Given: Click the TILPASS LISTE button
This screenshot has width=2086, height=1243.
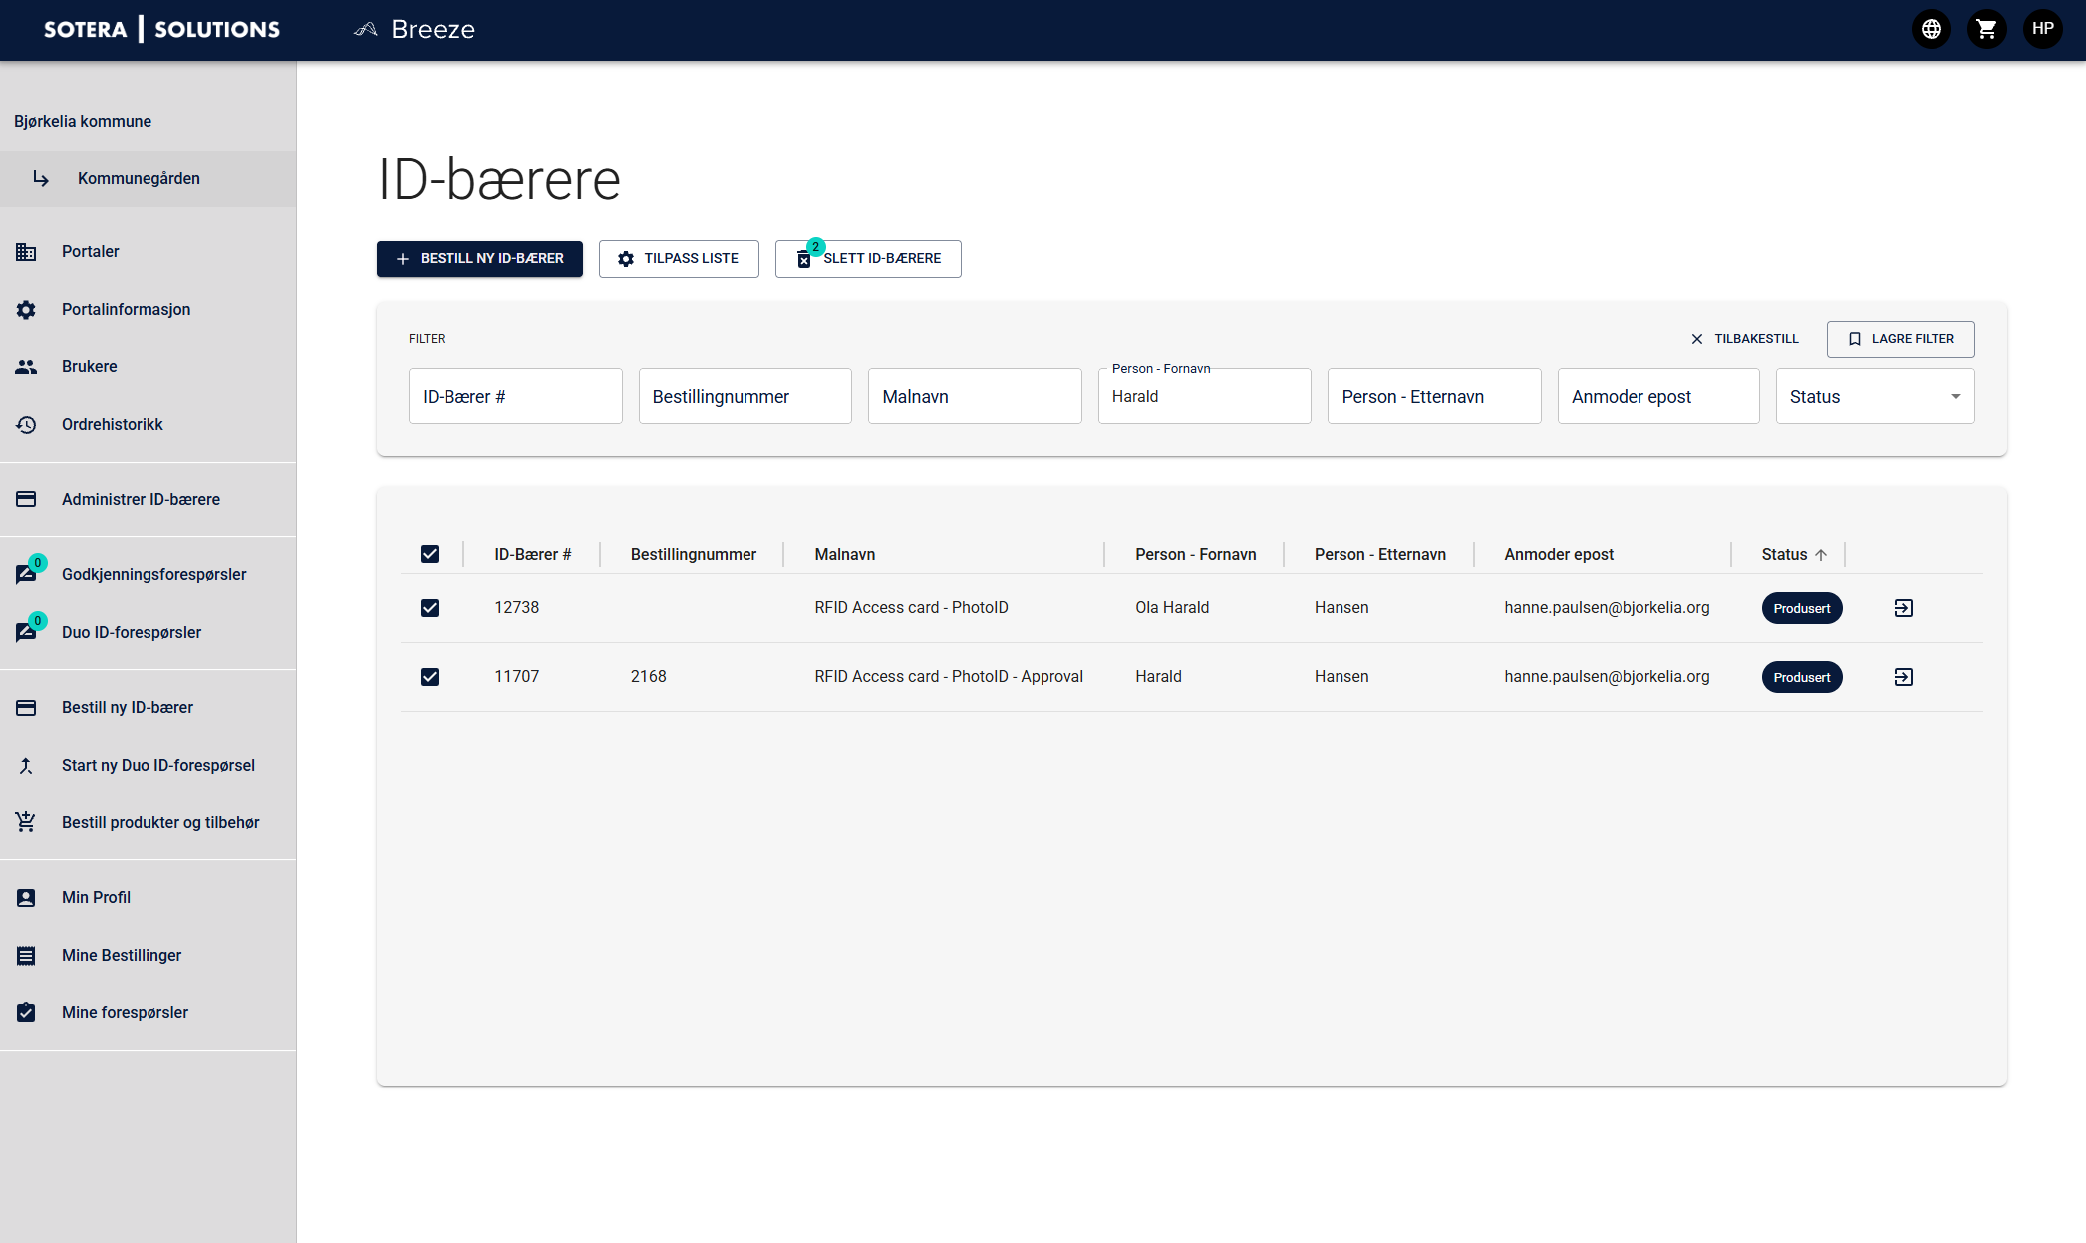Looking at the screenshot, I should (679, 259).
